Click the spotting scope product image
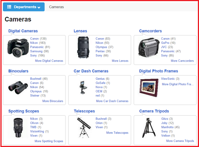199x147 pixels. point(18,128)
